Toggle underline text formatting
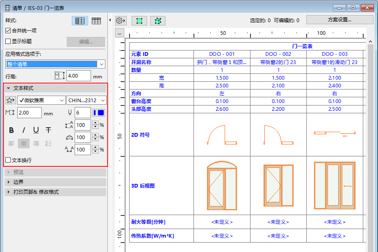Image resolution: width=378 pixels, height=252 pixels. click(x=36, y=131)
